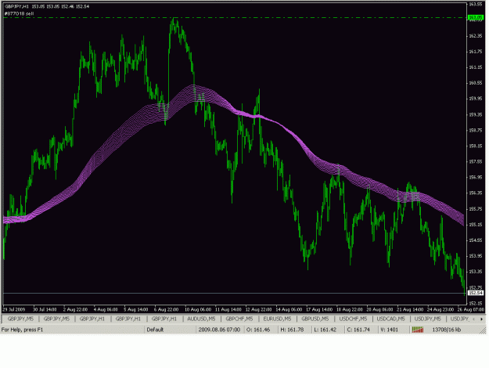The height and width of the screenshot is (368, 489).
Task: Click the 2009.08.06 07:00 status bar field
Action: (219, 330)
